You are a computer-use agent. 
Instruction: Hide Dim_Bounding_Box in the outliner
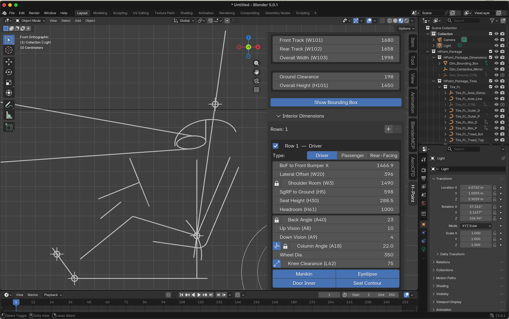click(x=496, y=63)
